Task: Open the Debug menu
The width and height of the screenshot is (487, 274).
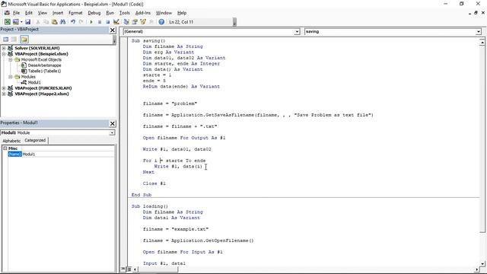Action: click(94, 13)
